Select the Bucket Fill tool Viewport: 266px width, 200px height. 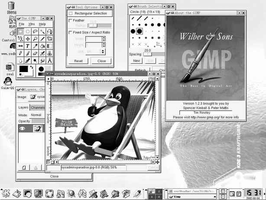click(42, 46)
